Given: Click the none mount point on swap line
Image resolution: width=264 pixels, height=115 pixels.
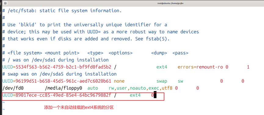Looking at the screenshot, I should [119, 81].
